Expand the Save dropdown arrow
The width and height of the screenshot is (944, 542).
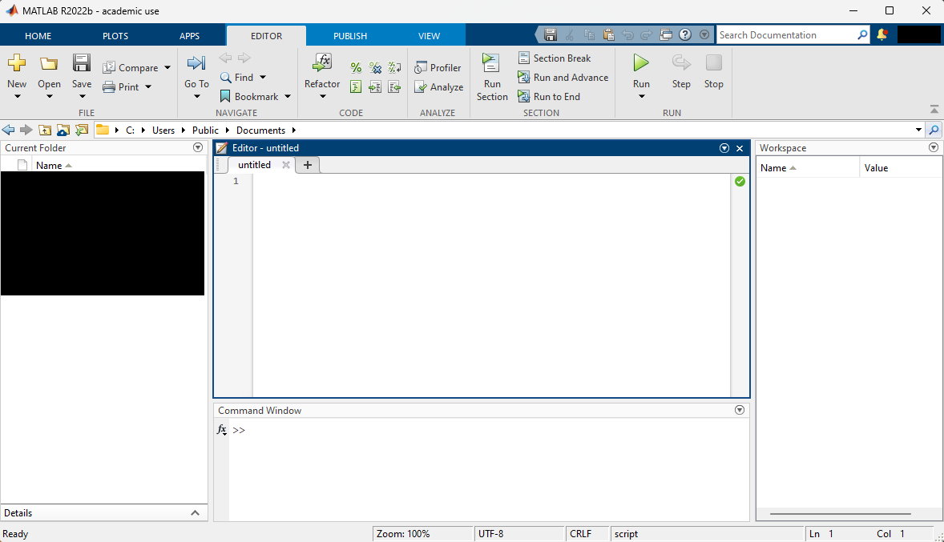click(x=82, y=96)
